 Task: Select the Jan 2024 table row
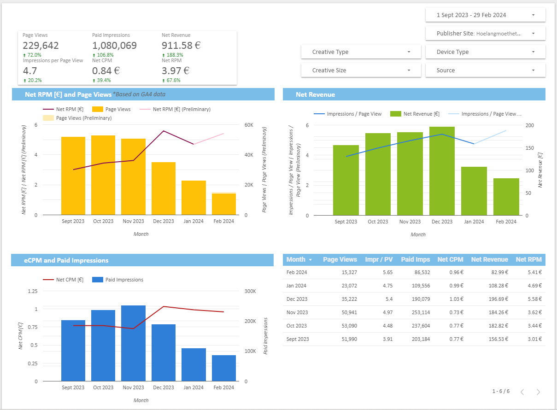[x=414, y=286]
